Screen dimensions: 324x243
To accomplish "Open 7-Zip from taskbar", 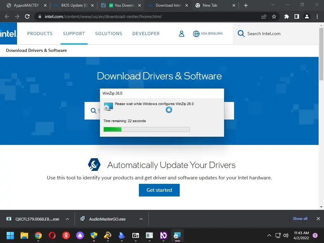I will pyautogui.click(x=135, y=235).
